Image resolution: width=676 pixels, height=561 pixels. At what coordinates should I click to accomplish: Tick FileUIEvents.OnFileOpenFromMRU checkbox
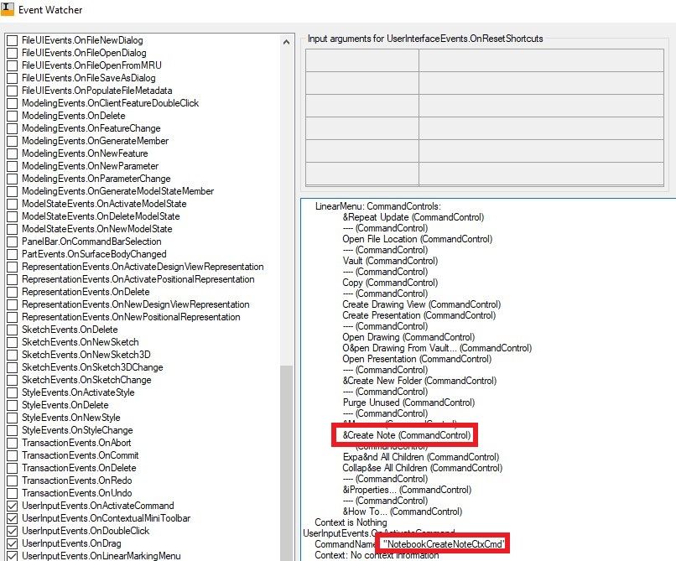point(12,65)
